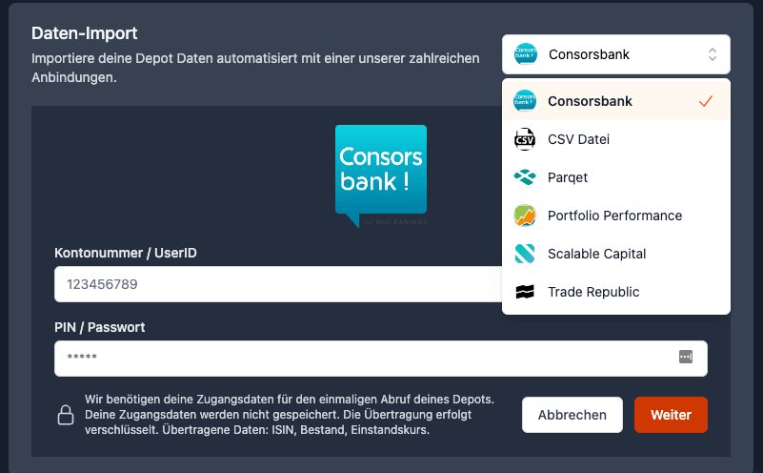Click the padlock security icon
This screenshot has width=763, height=473.
66,415
